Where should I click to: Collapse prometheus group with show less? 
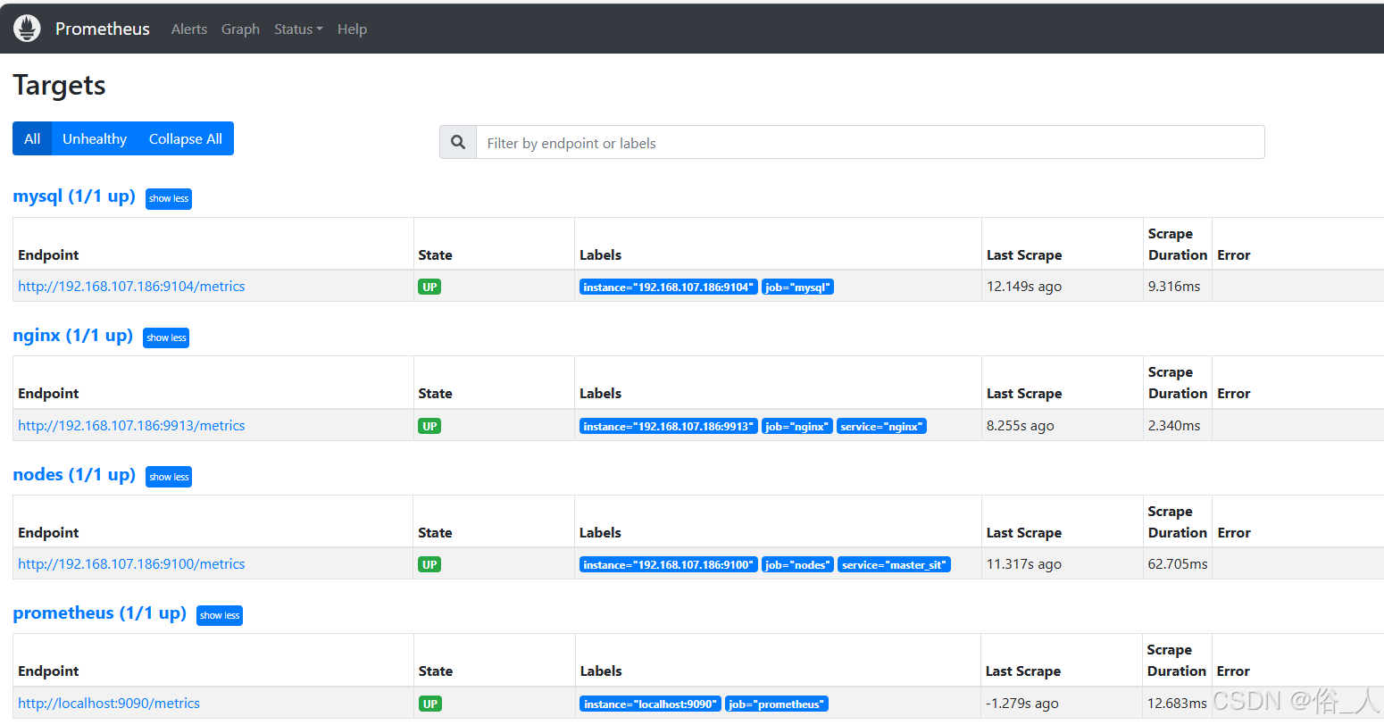pyautogui.click(x=220, y=615)
